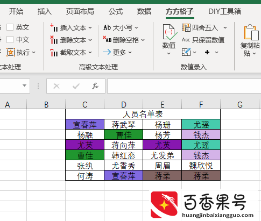This screenshot has width=261, height=221.
Task: Open the Name Box dropdown arrow
Action: pos(25,85)
